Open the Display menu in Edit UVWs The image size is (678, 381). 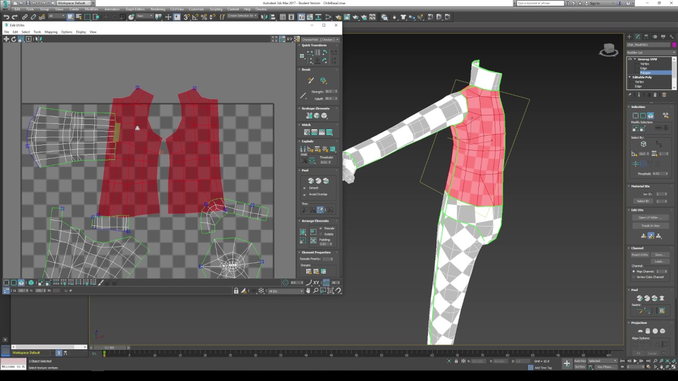pos(81,32)
